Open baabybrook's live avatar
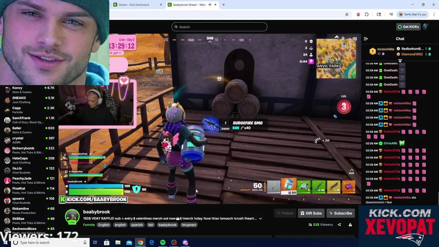439x247 pixels. (x=72, y=217)
